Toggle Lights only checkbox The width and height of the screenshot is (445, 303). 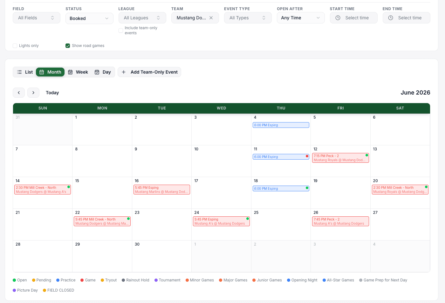pos(15,46)
